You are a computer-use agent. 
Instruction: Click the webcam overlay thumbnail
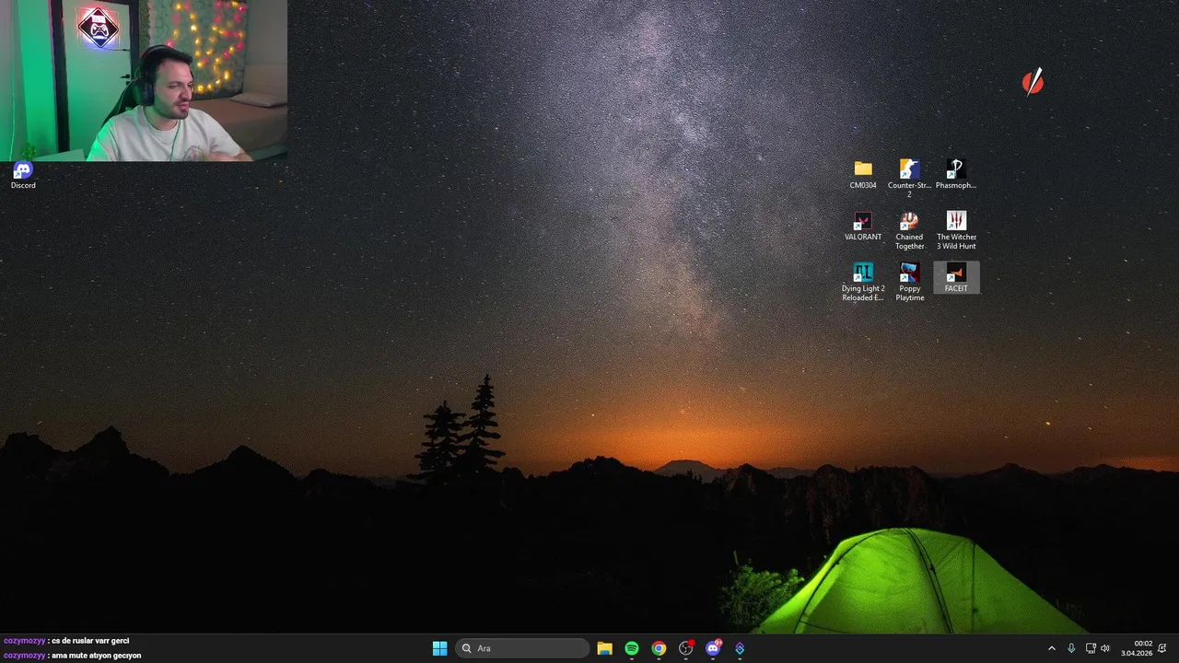coord(144,80)
